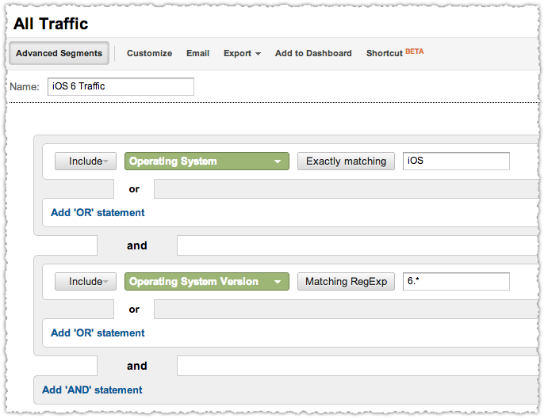
Task: Change the Matching RegExp condition
Action: [x=346, y=282]
